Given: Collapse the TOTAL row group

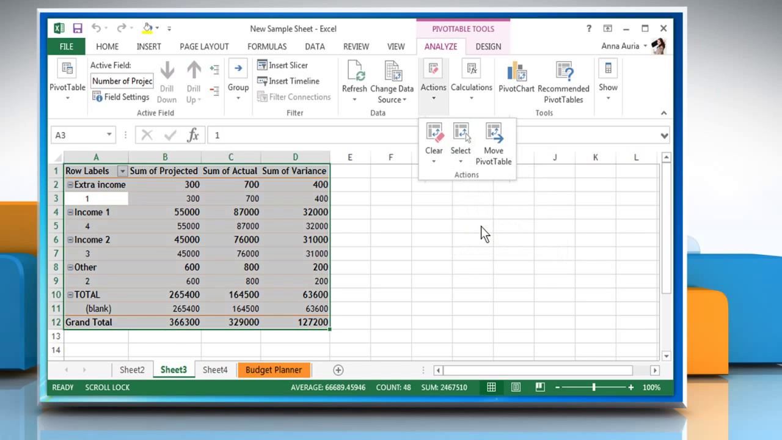Looking at the screenshot, I should [70, 295].
